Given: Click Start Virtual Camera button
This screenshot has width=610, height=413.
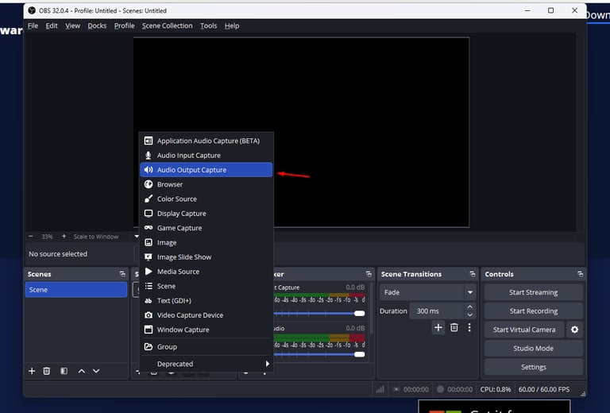Looking at the screenshot, I should tap(524, 330).
